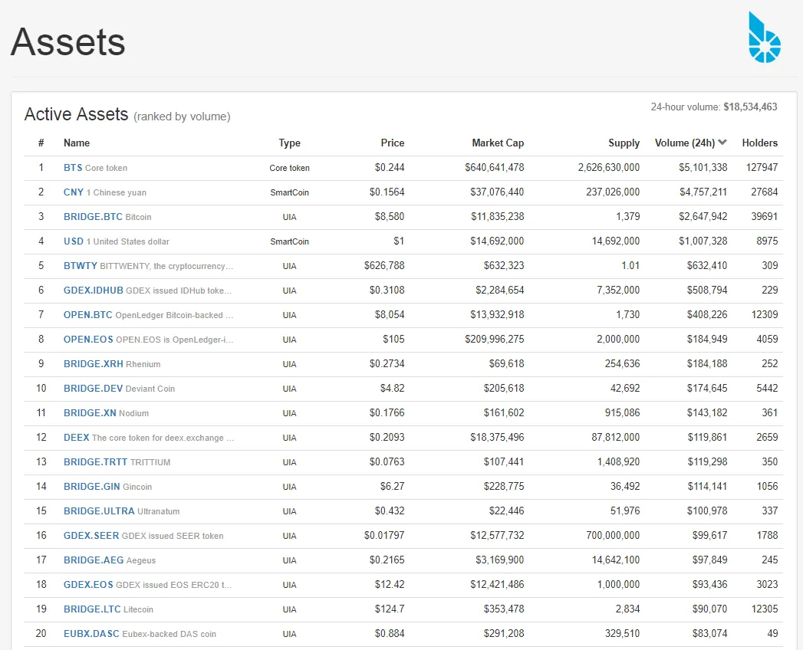Sort table by Market Cap header
The width and height of the screenshot is (803, 650).
(x=498, y=143)
